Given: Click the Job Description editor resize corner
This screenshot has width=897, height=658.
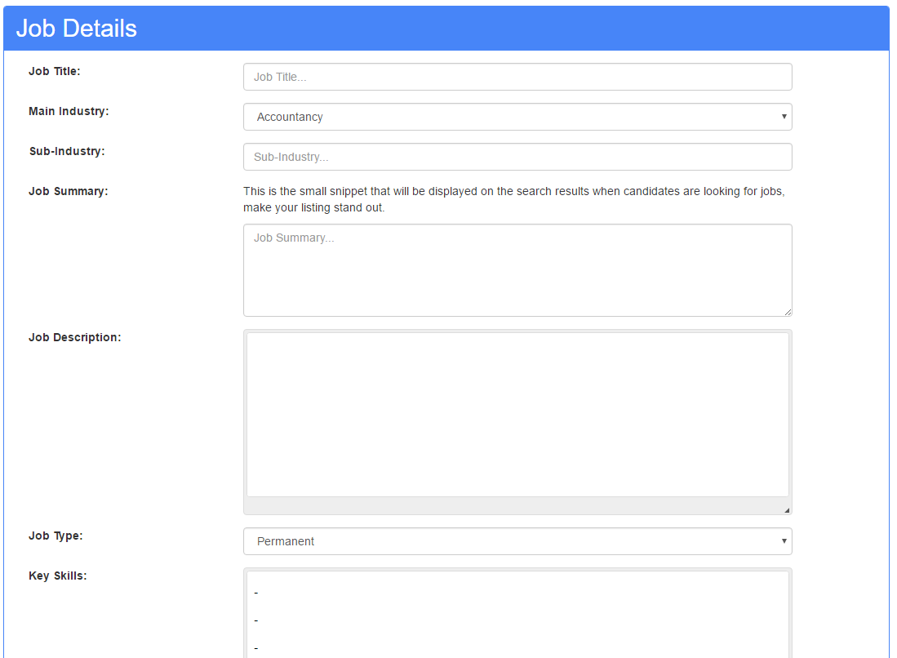Looking at the screenshot, I should 787,509.
